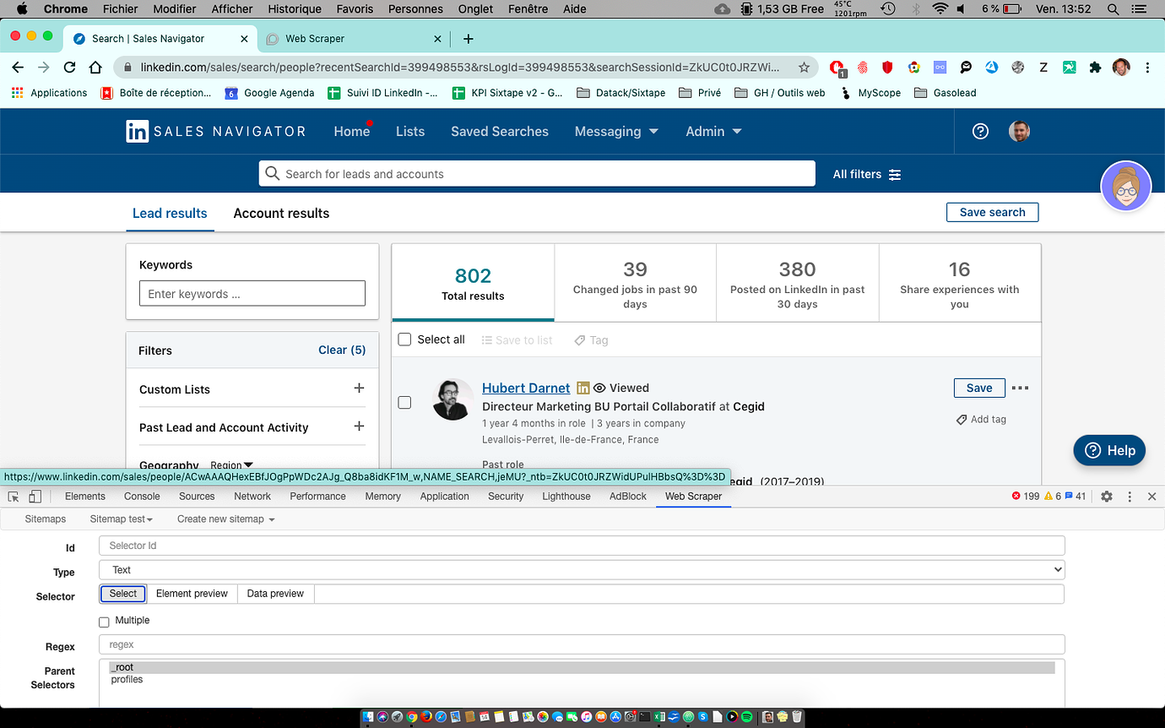Image resolution: width=1165 pixels, height=728 pixels.
Task: Switch to the Web Scraper tab in Chrome
Action: (x=354, y=39)
